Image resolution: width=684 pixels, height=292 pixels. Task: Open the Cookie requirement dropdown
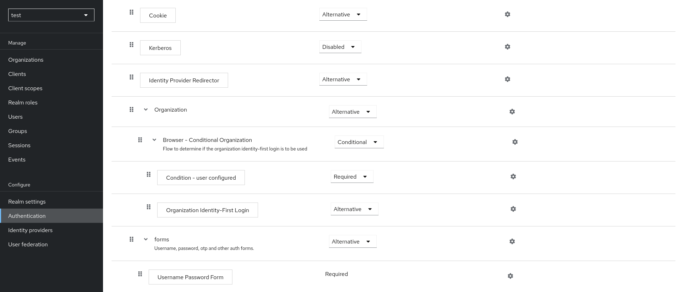pos(343,15)
